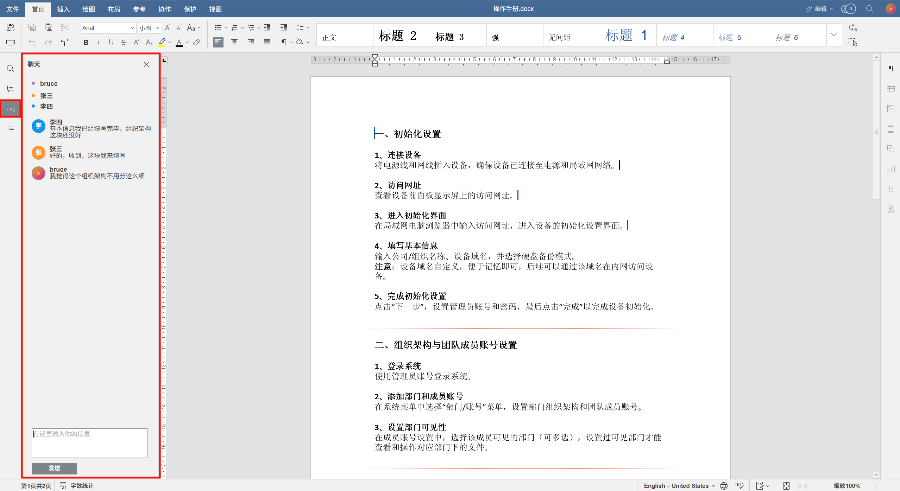Screen dimensions: 900x491
Task: Click the chat message input box
Action: click(89, 443)
